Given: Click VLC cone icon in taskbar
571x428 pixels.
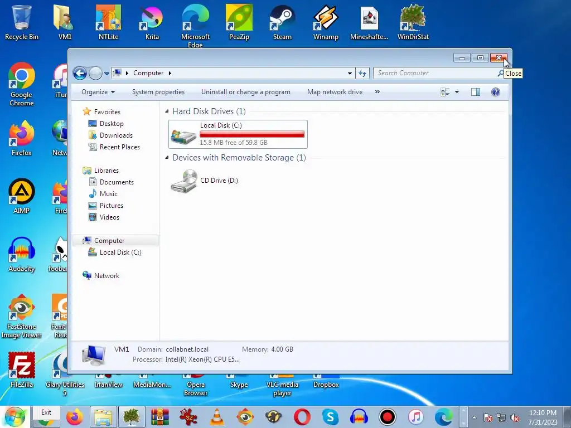Looking at the screenshot, I should [x=217, y=417].
